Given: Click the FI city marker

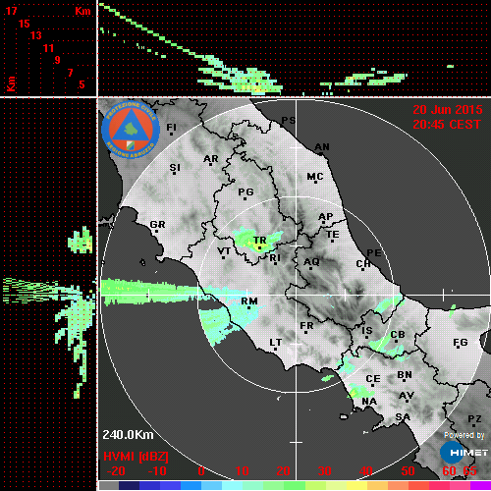Looking at the screenshot, I should coord(171,134).
